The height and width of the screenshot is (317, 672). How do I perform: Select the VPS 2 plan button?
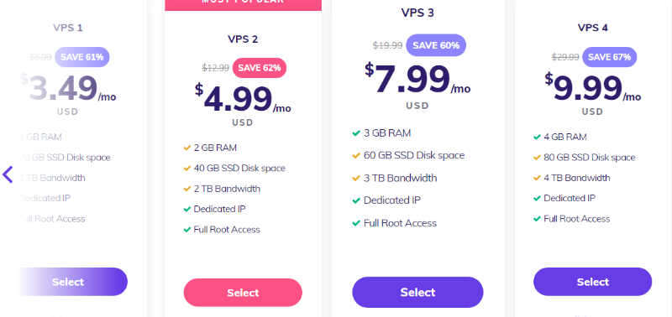pyautogui.click(x=243, y=293)
